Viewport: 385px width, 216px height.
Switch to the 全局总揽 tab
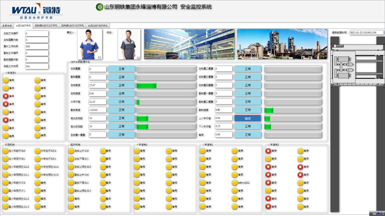(x=7, y=26)
